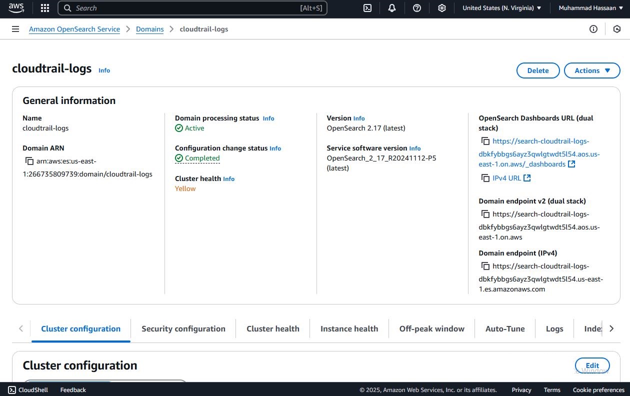This screenshot has height=396, width=630.
Task: Open Terms link in footer
Action: coord(552,390)
